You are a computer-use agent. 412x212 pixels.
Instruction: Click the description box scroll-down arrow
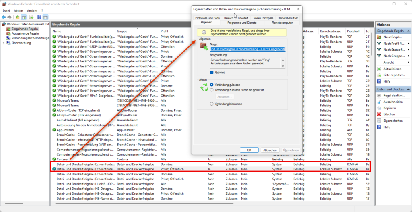pyautogui.click(x=283, y=66)
